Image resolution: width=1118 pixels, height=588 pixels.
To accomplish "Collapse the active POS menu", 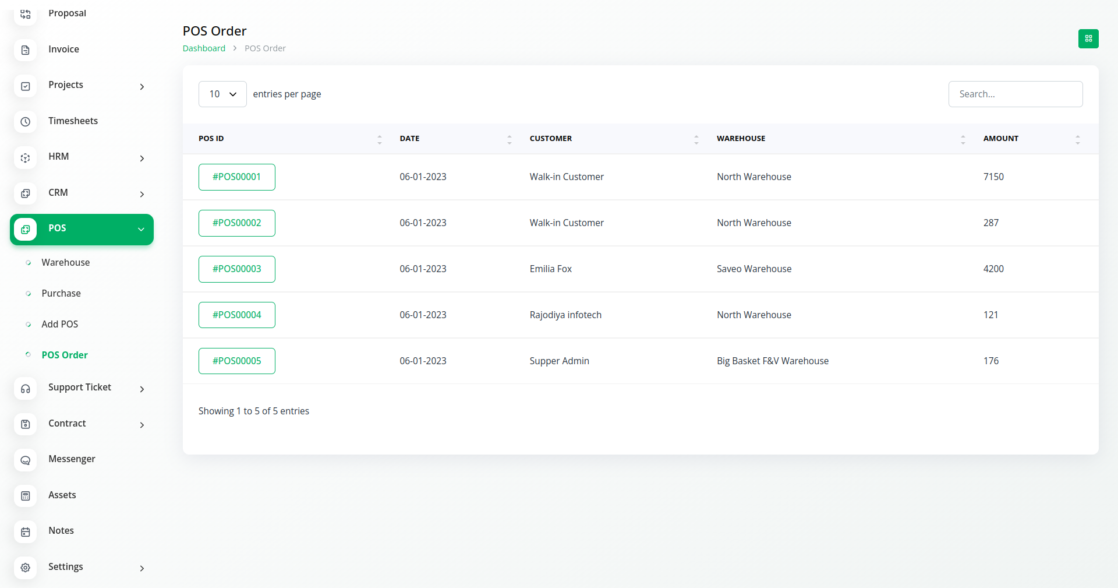I will point(141,229).
